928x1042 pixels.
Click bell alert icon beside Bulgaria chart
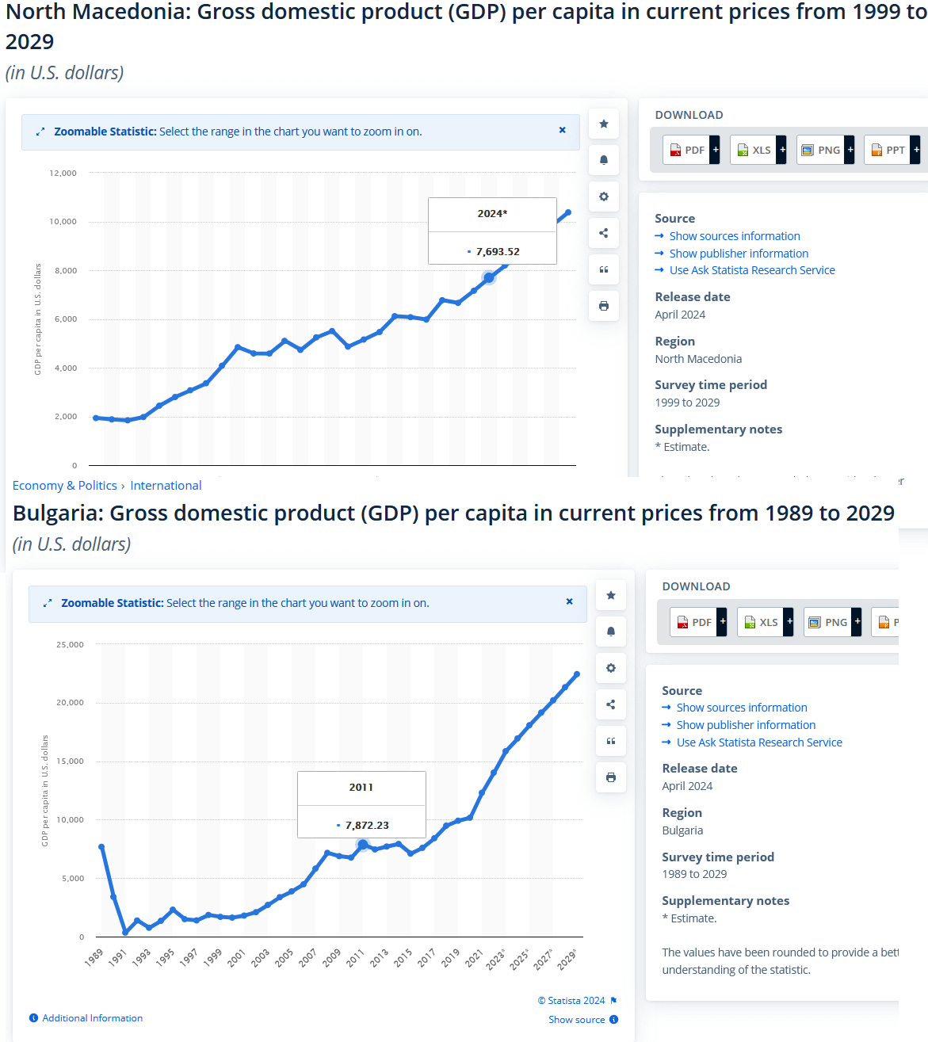pos(611,632)
